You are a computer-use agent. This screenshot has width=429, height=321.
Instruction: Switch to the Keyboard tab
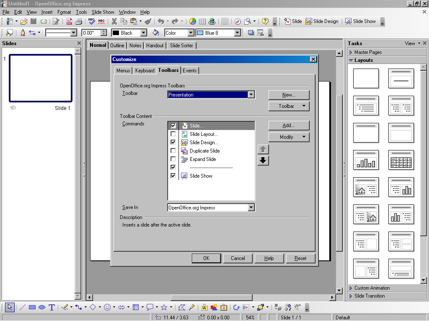point(145,70)
